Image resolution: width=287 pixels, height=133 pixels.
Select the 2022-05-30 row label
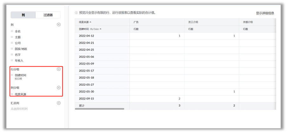point(86,92)
